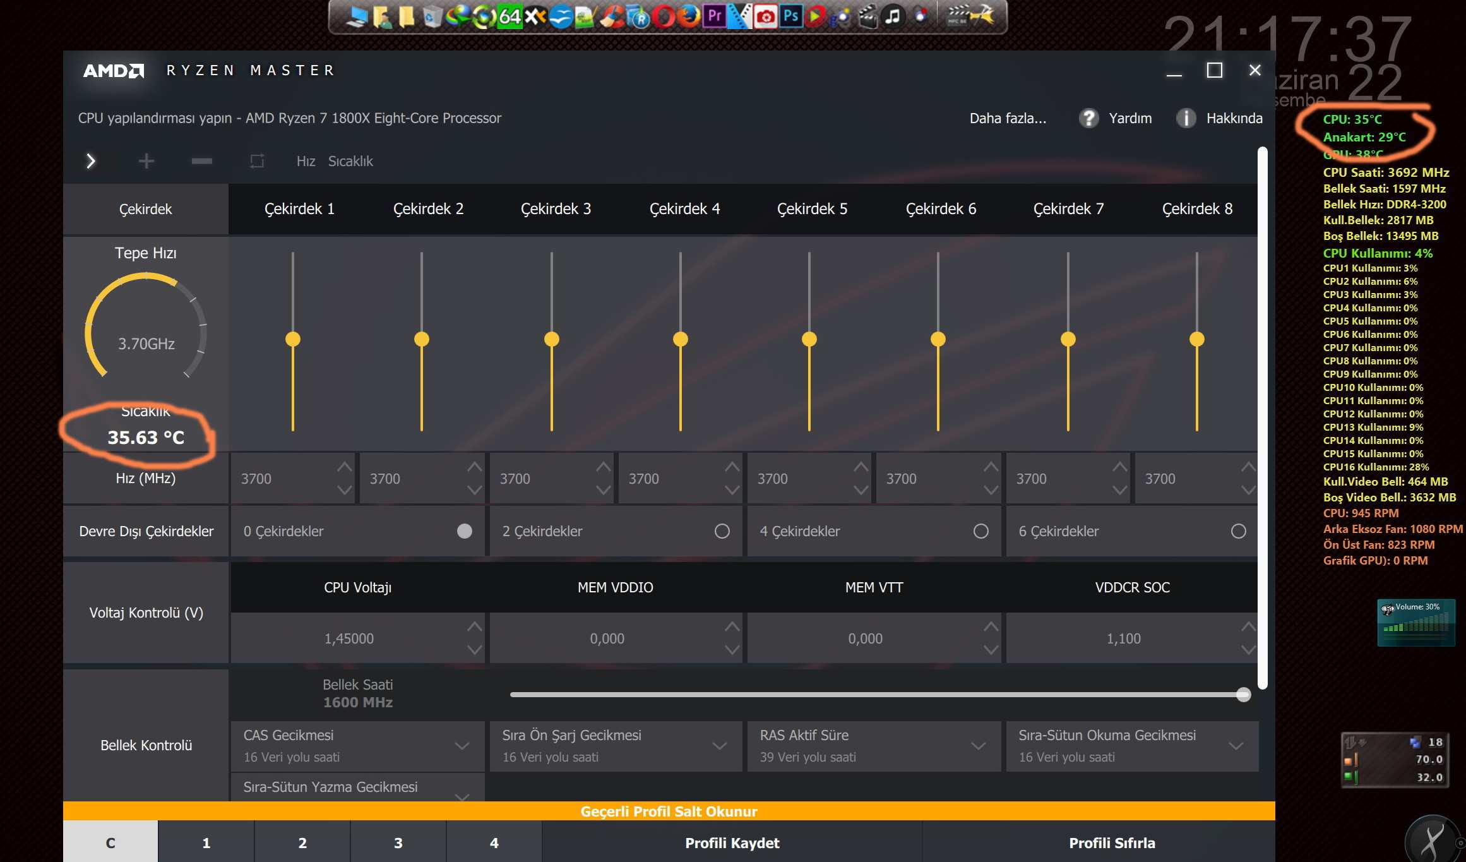Select 4 Çekirdekler disabled cores option

(981, 531)
